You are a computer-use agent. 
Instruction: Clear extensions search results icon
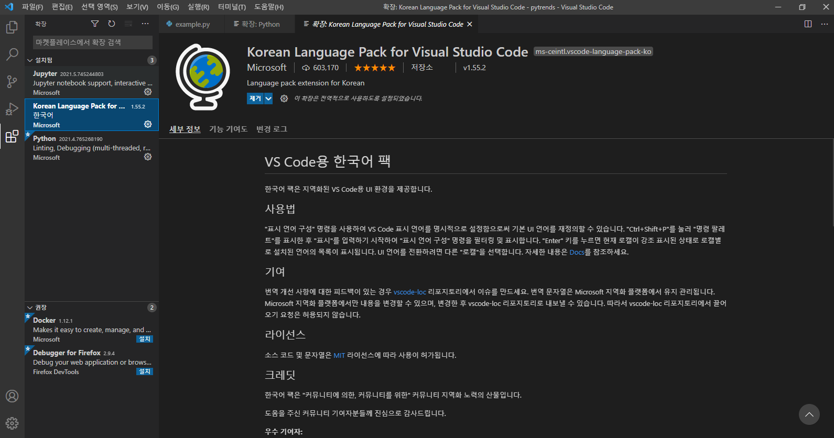coord(128,24)
